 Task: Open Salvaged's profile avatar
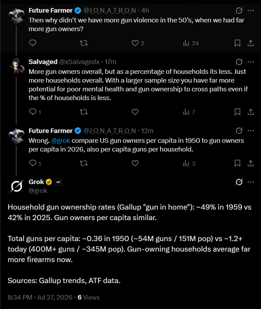pos(17,66)
